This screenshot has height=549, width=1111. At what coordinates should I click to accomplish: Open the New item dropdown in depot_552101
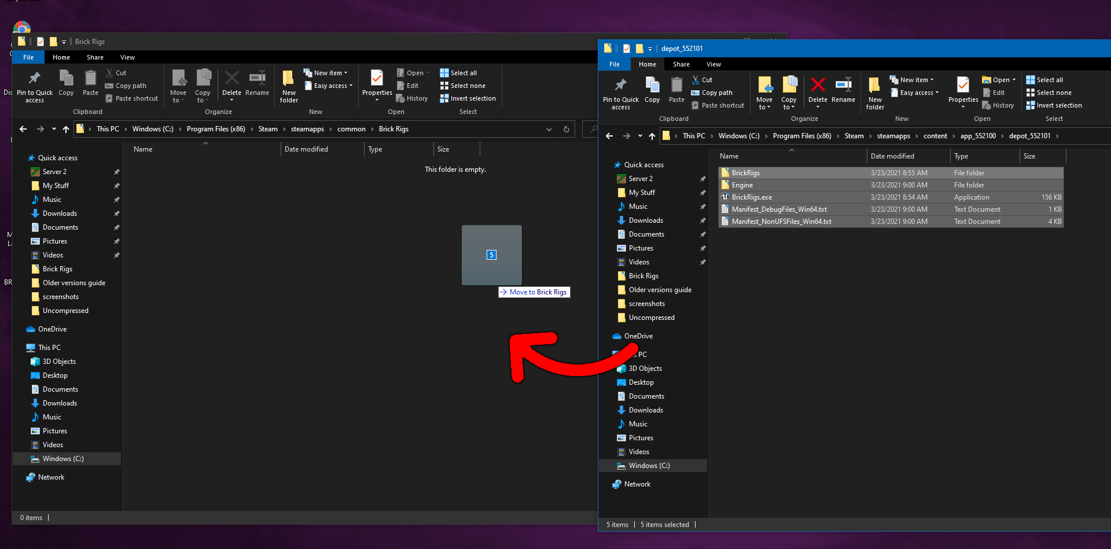[x=911, y=80]
